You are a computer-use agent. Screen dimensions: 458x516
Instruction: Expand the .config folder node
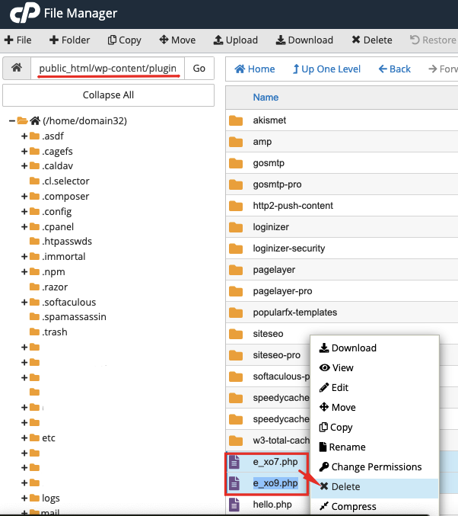click(24, 211)
